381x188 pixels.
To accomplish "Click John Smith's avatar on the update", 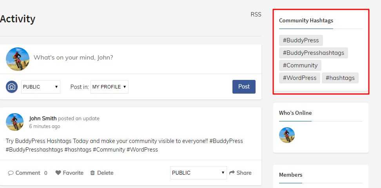I will 15,122.
